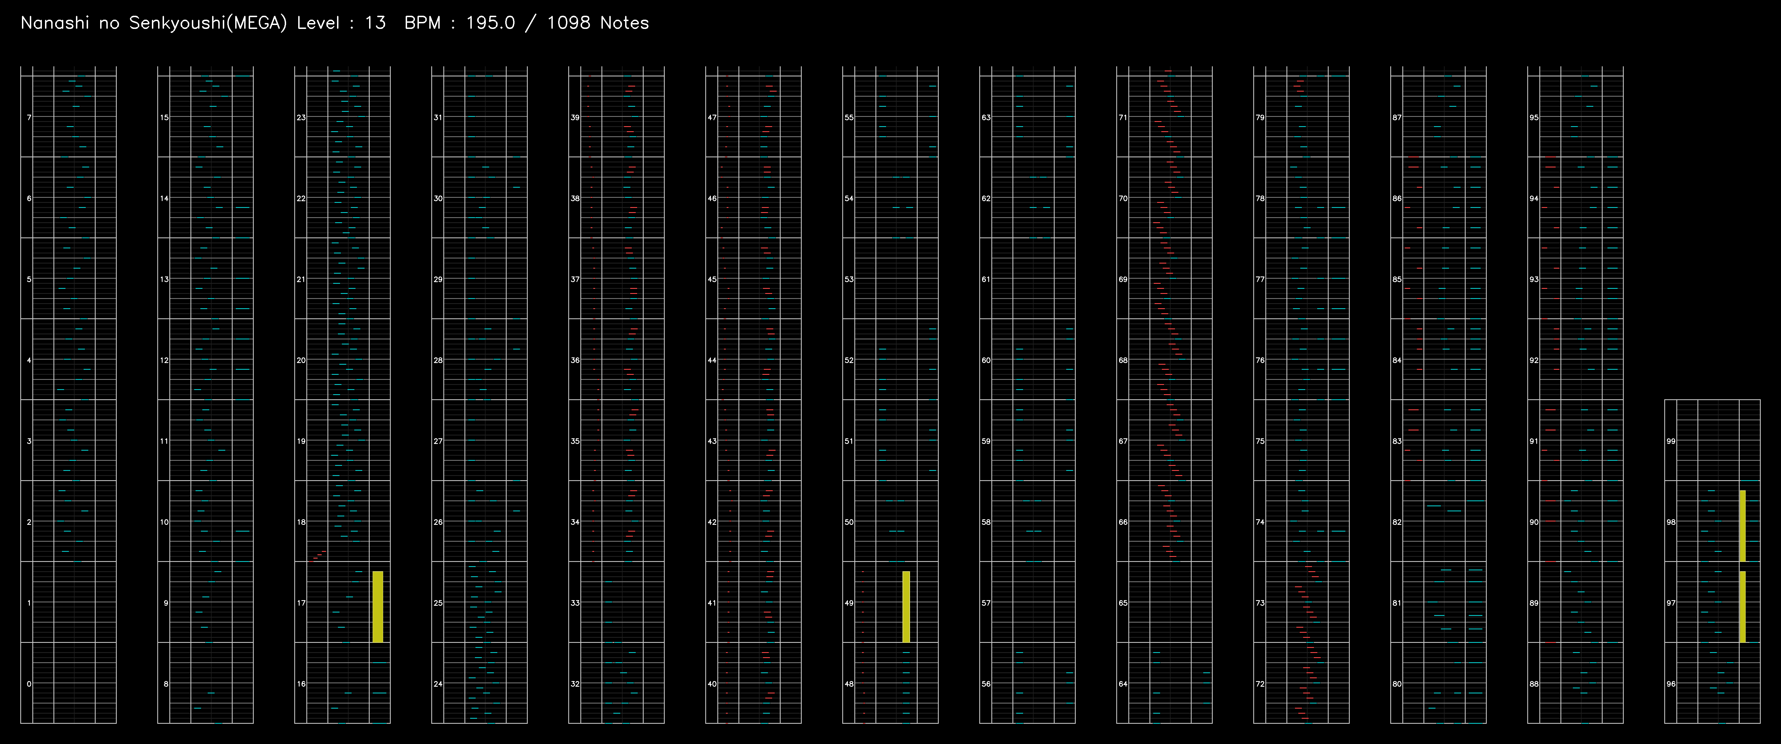Click the yellow hold note in measure 49
The image size is (1781, 744).
(906, 607)
